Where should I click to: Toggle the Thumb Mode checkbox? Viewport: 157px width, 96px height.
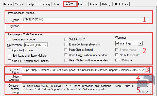point(117,50)
